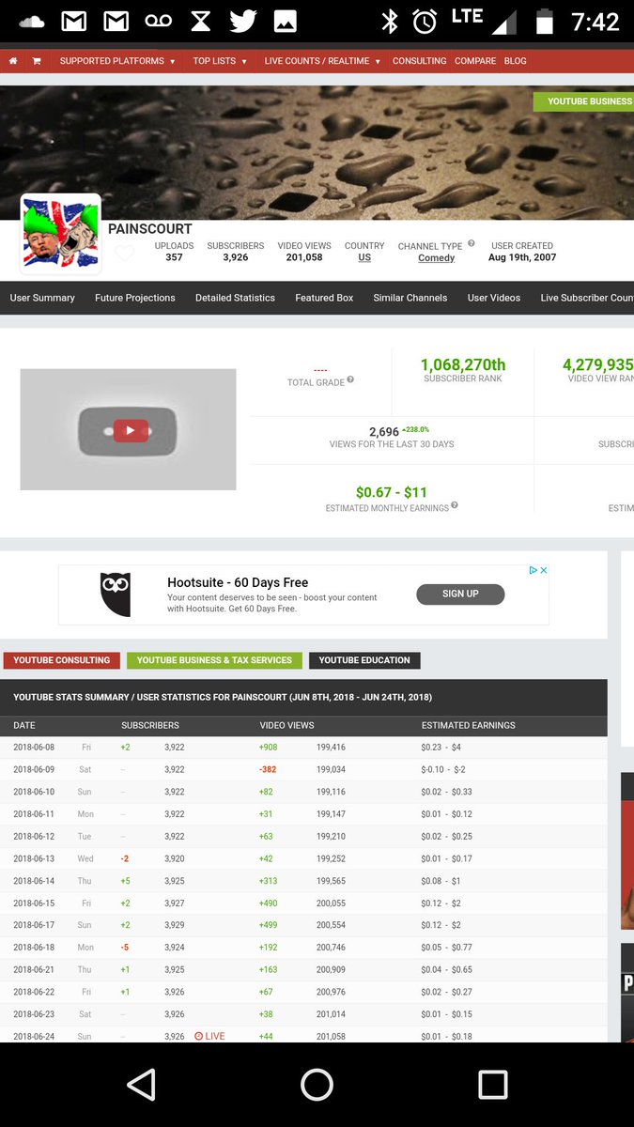Tap the Android home button
This screenshot has height=1127, width=634.
[x=317, y=1085]
